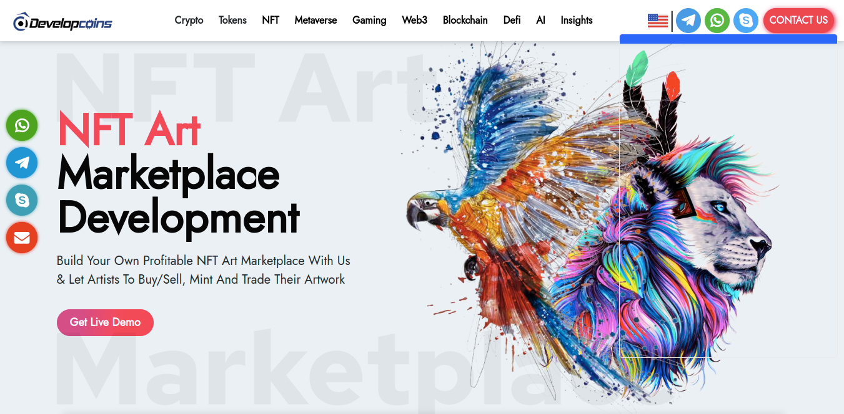Click the blue Telegram floating sidebar icon
The image size is (844, 414).
tap(22, 163)
